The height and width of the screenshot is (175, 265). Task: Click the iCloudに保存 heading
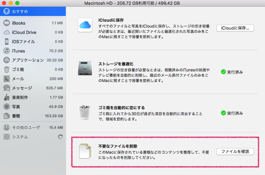111,20
